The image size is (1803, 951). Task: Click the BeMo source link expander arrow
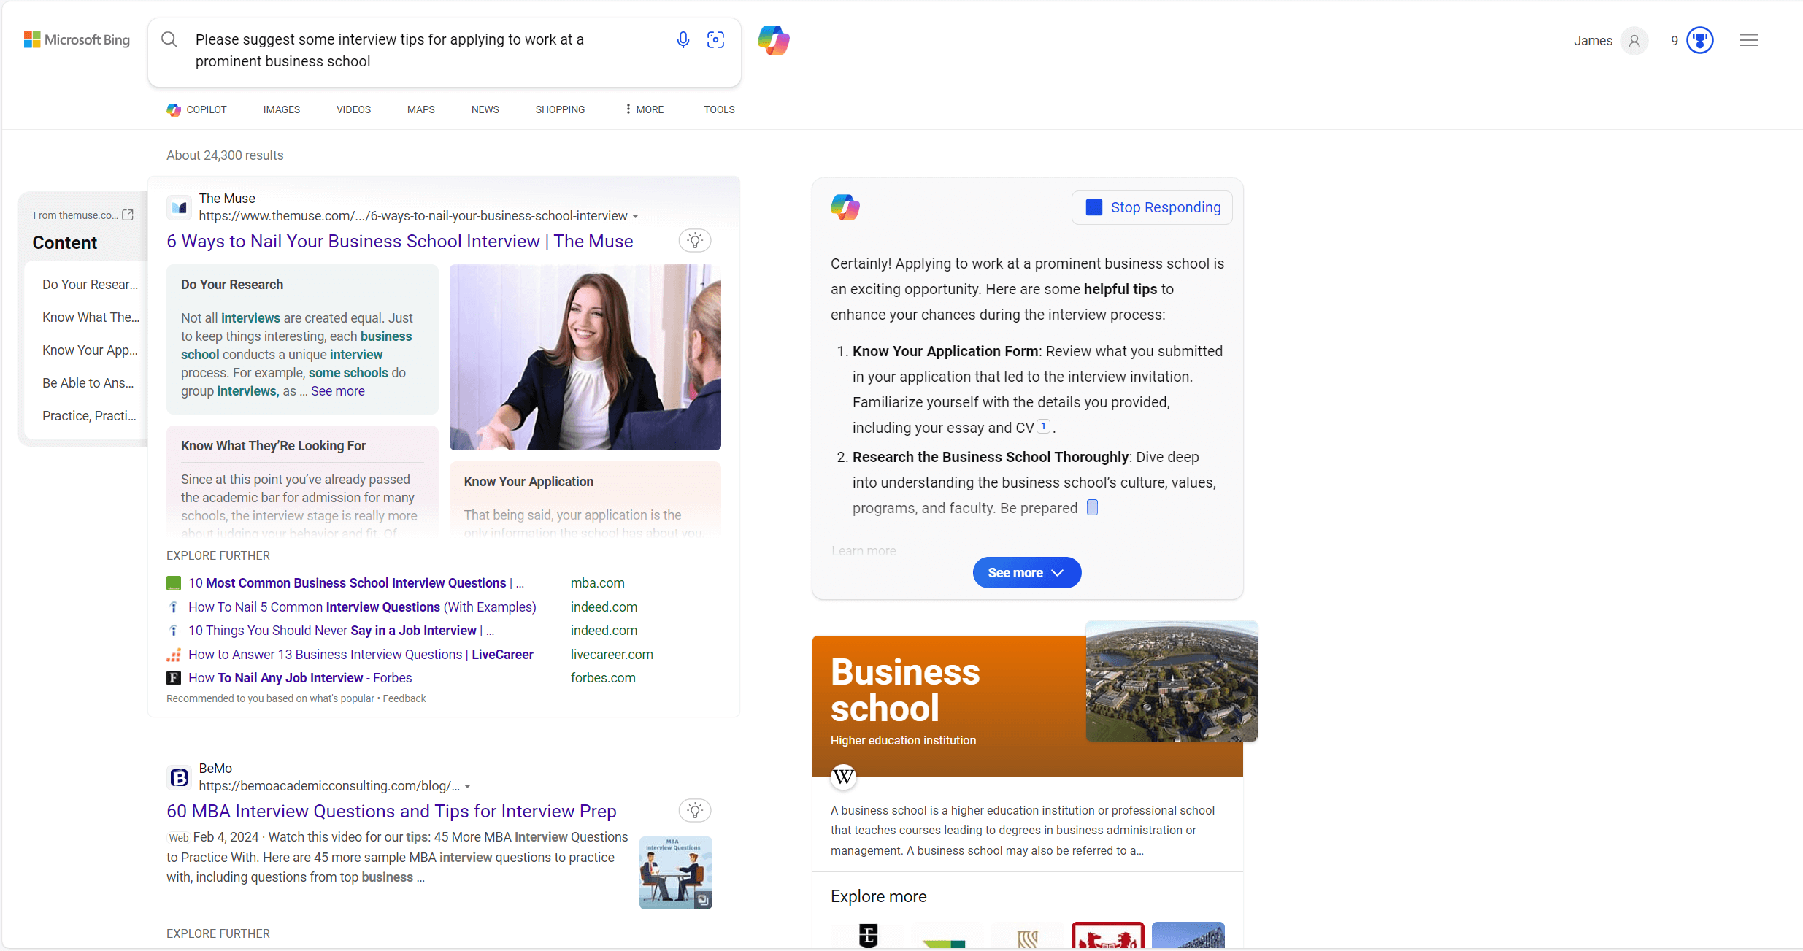pyautogui.click(x=470, y=787)
